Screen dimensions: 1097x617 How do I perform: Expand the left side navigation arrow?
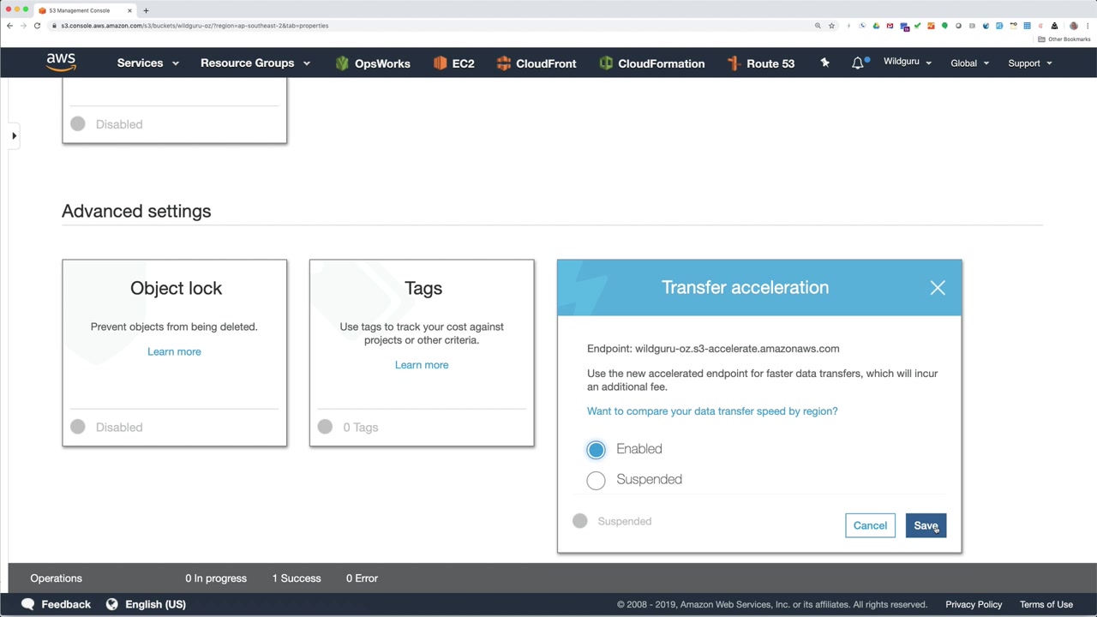14,135
